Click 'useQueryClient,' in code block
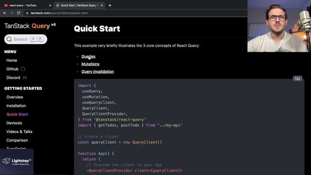Viewport: 311px width, 175px height. (x=99, y=103)
